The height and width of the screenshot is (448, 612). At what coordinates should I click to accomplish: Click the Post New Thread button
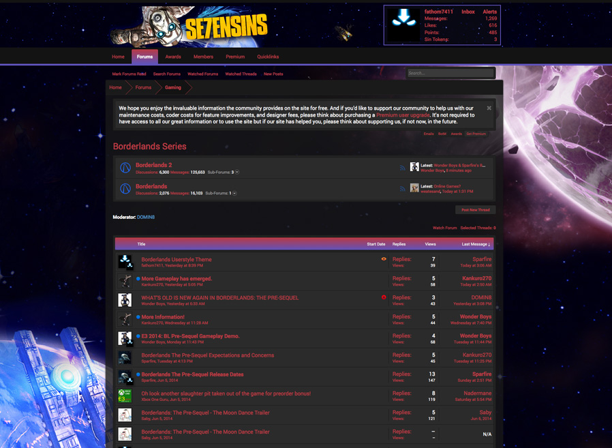(x=476, y=210)
